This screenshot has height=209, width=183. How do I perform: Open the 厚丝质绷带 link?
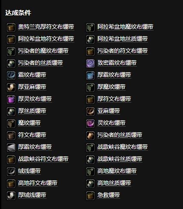tap(32, 111)
